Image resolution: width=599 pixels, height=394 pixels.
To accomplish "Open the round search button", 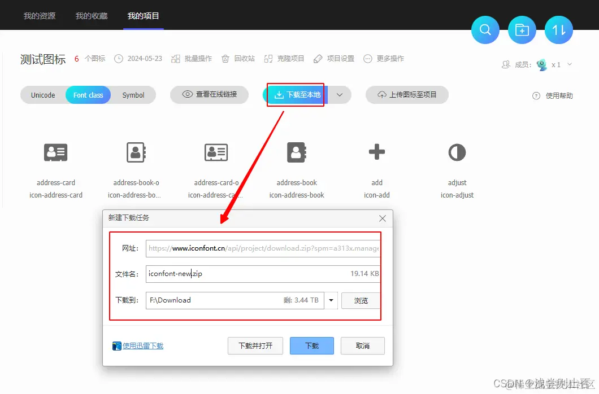I will tap(485, 30).
